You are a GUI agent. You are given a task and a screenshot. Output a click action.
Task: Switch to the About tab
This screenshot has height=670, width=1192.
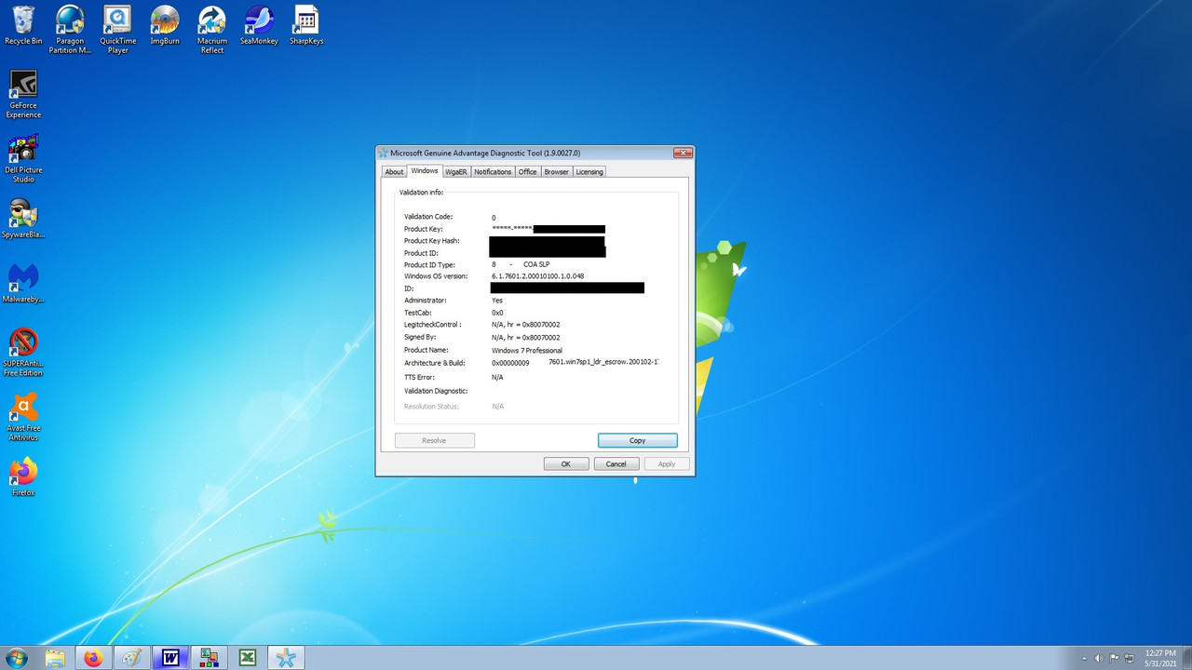(x=395, y=172)
